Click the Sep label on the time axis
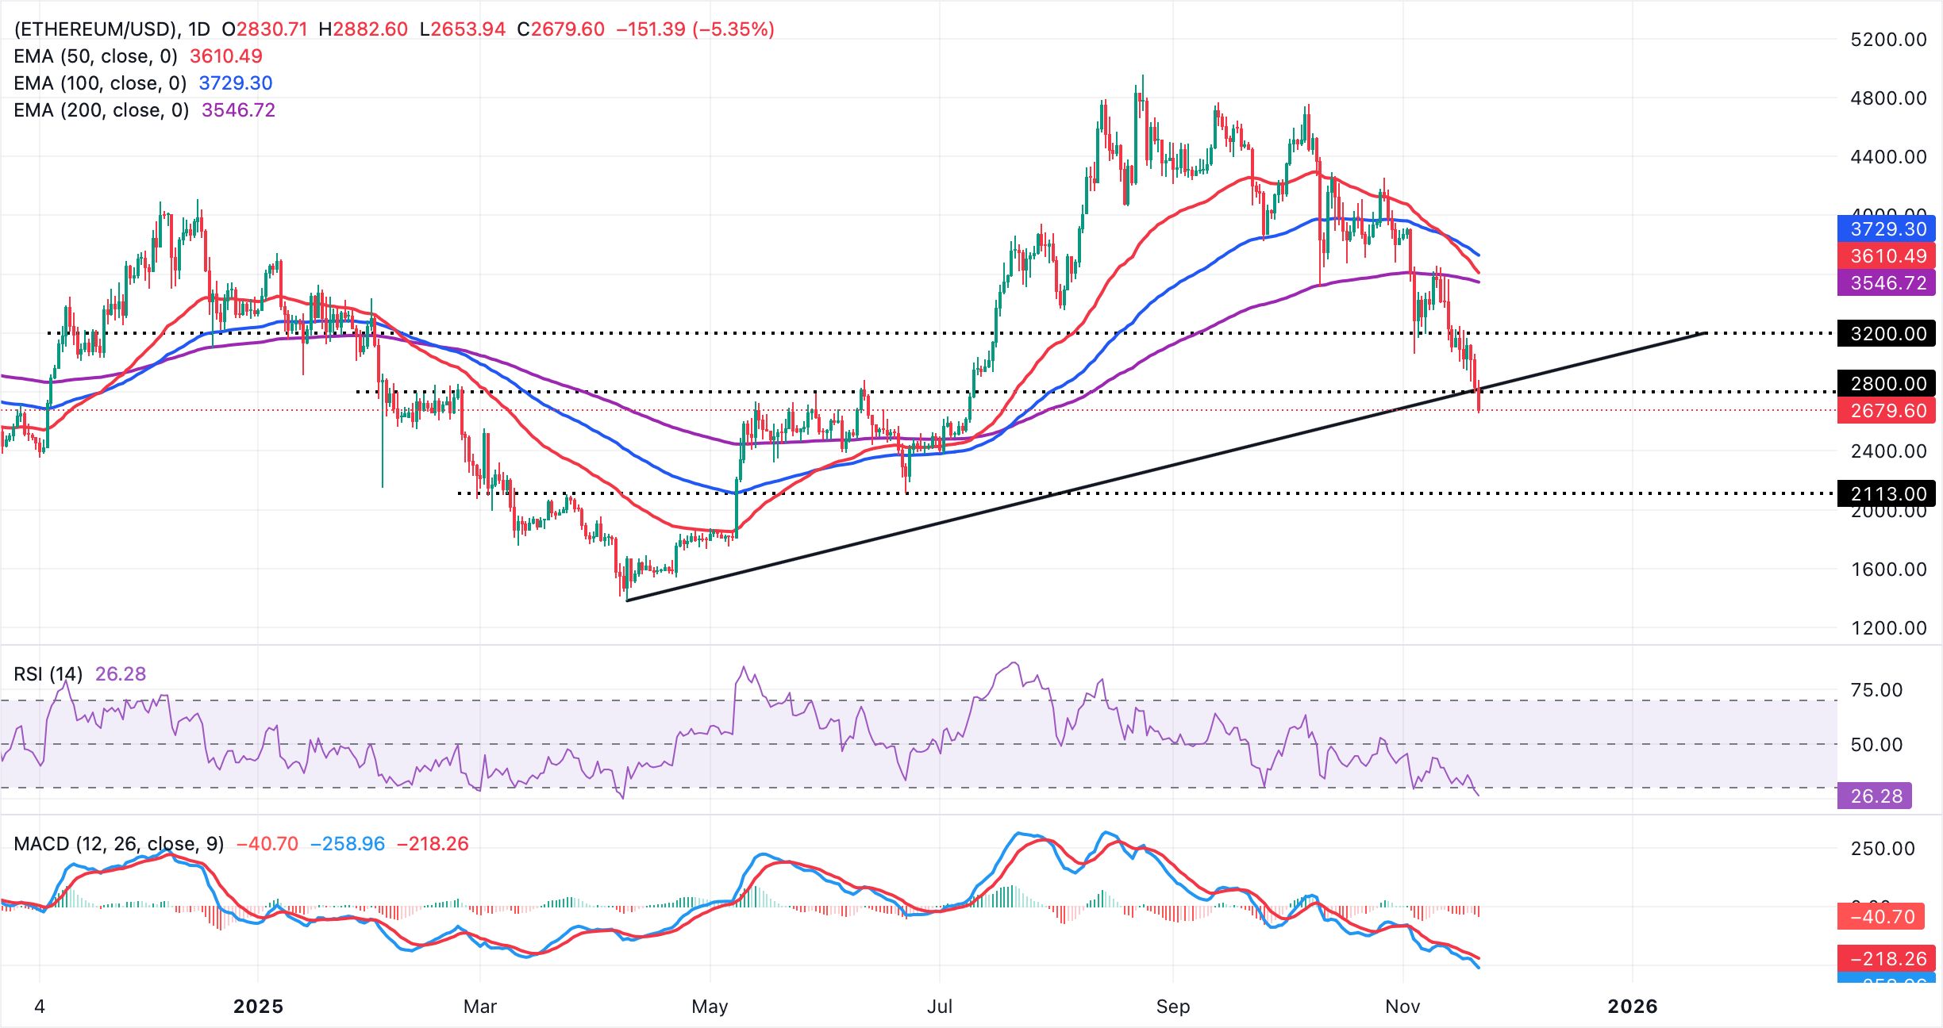Image resolution: width=1943 pixels, height=1028 pixels. [1173, 1007]
